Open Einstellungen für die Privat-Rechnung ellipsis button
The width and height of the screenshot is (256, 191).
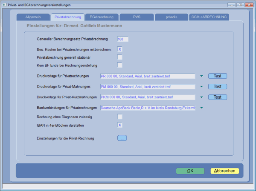[x=122, y=138]
